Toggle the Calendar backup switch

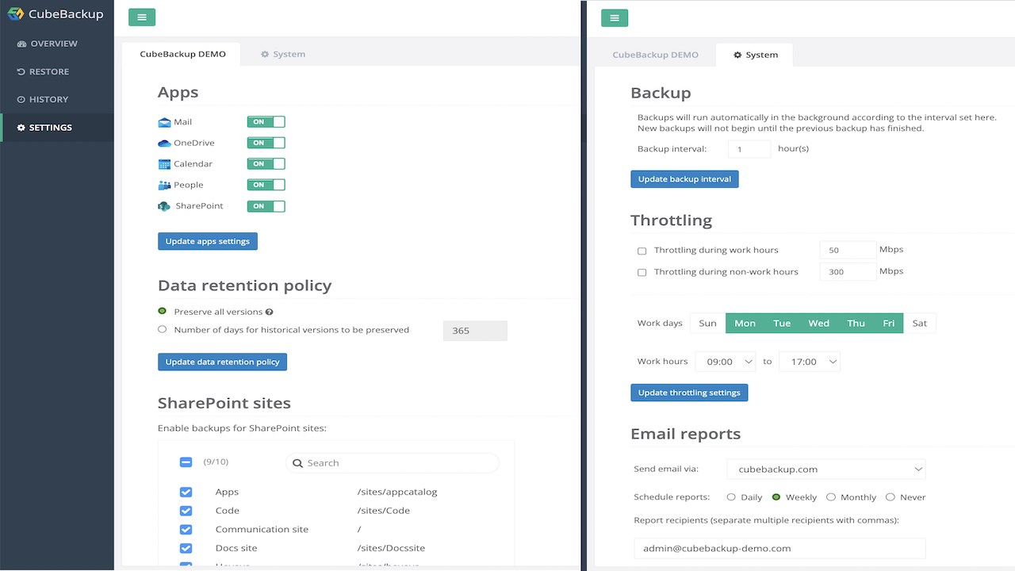266,164
